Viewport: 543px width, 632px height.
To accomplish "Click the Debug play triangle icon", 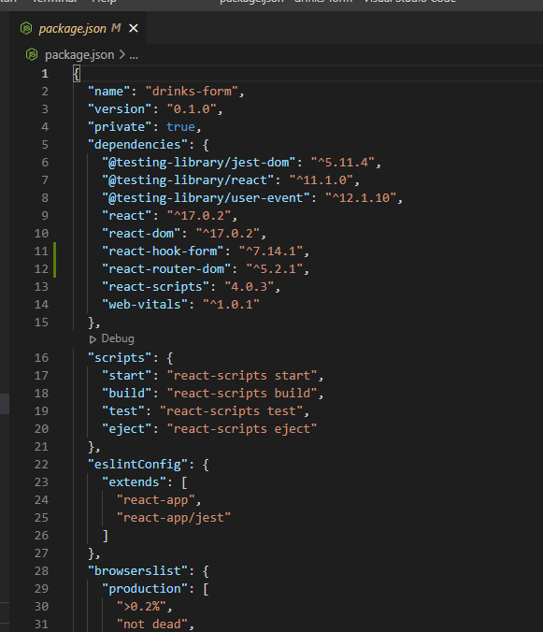I will point(93,339).
